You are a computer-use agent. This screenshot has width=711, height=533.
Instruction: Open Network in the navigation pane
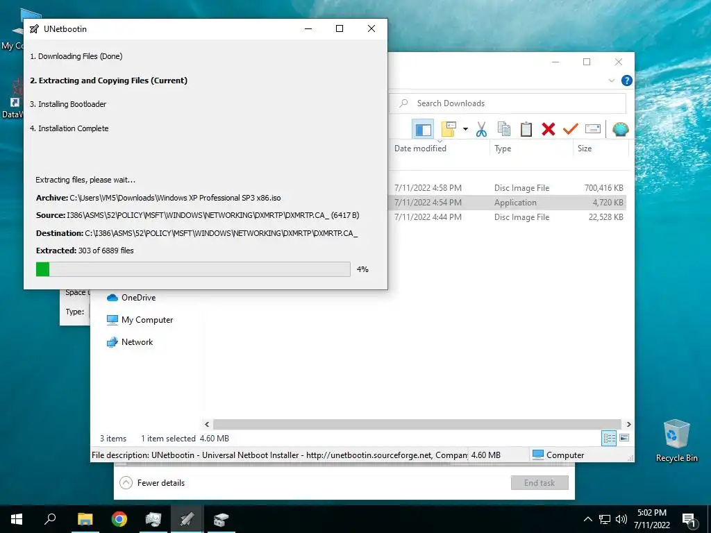pyautogui.click(x=130, y=342)
